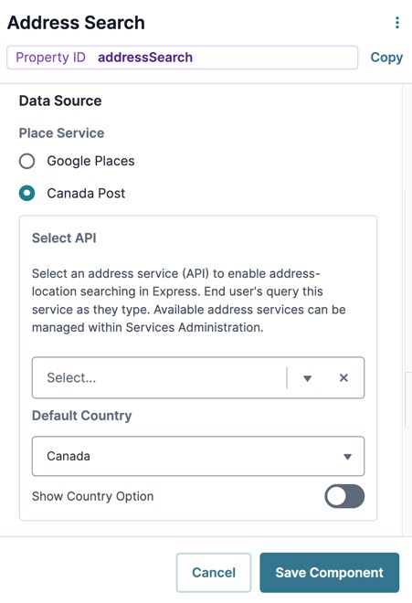The height and width of the screenshot is (603, 412).
Task: Click the Data Source section heading
Action: point(60,100)
